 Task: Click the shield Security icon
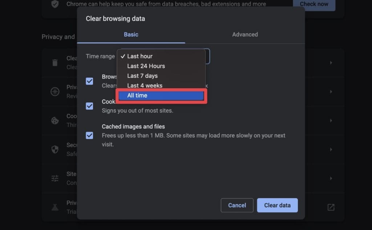55,149
